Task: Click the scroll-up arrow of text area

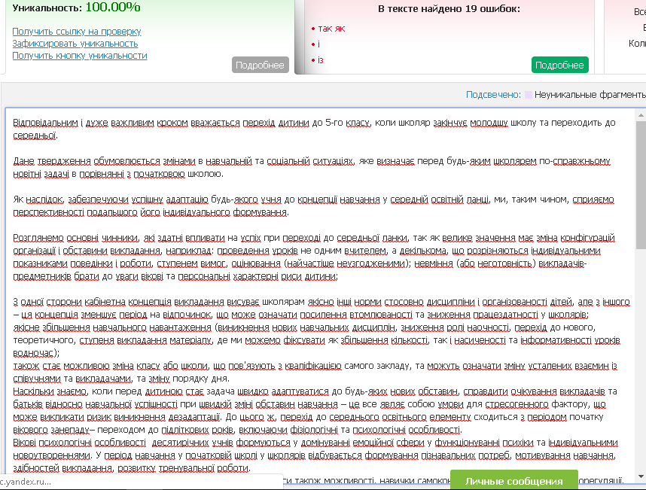Action: click(641, 115)
